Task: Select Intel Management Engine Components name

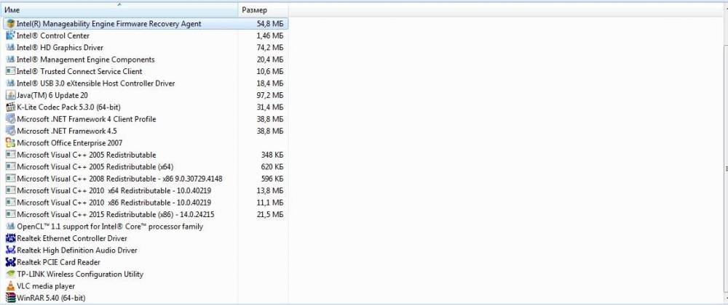Action: [x=85, y=60]
